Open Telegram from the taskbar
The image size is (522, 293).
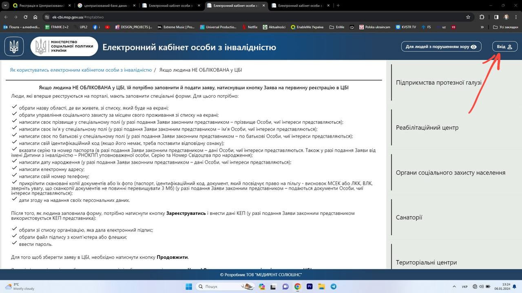333,286
